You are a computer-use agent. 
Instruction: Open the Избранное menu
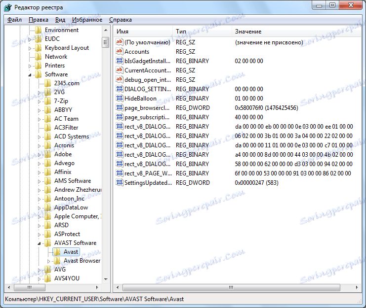click(x=87, y=20)
